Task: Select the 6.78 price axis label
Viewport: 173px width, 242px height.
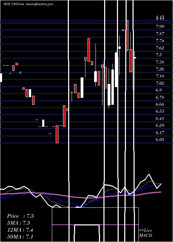Action: (160, 97)
